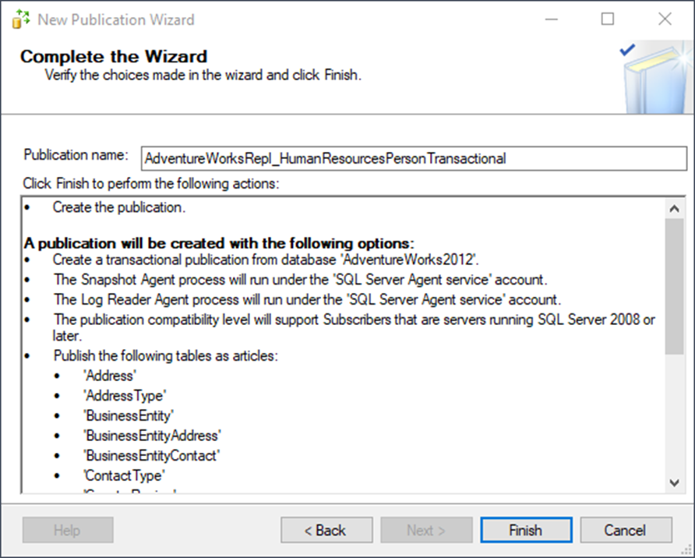
Task: Select the 'BusinessEntity' article entry
Action: (x=129, y=415)
